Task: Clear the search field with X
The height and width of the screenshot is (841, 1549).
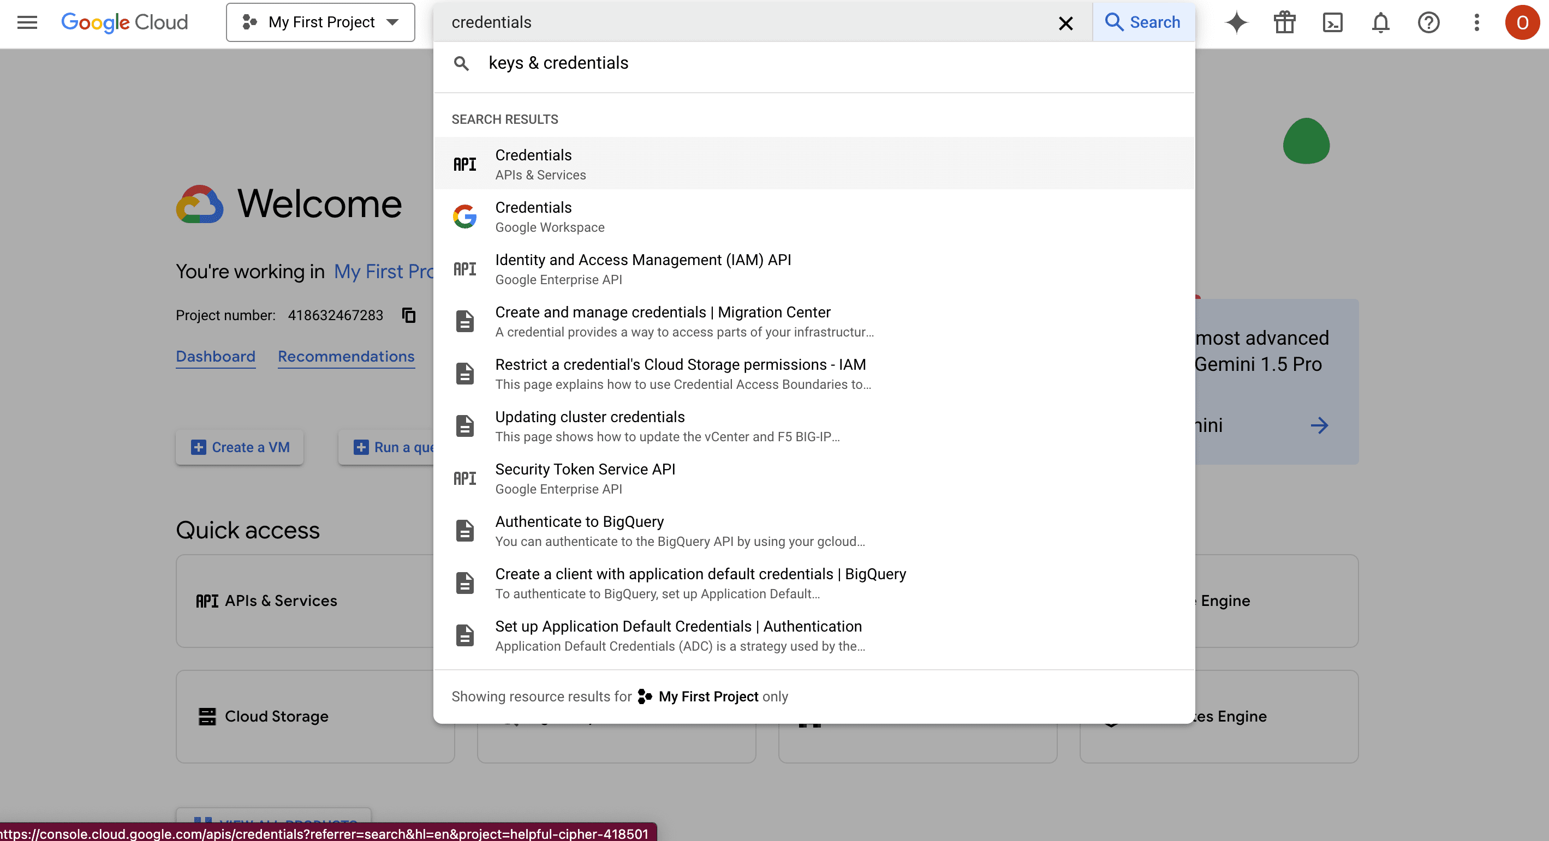Action: tap(1065, 23)
